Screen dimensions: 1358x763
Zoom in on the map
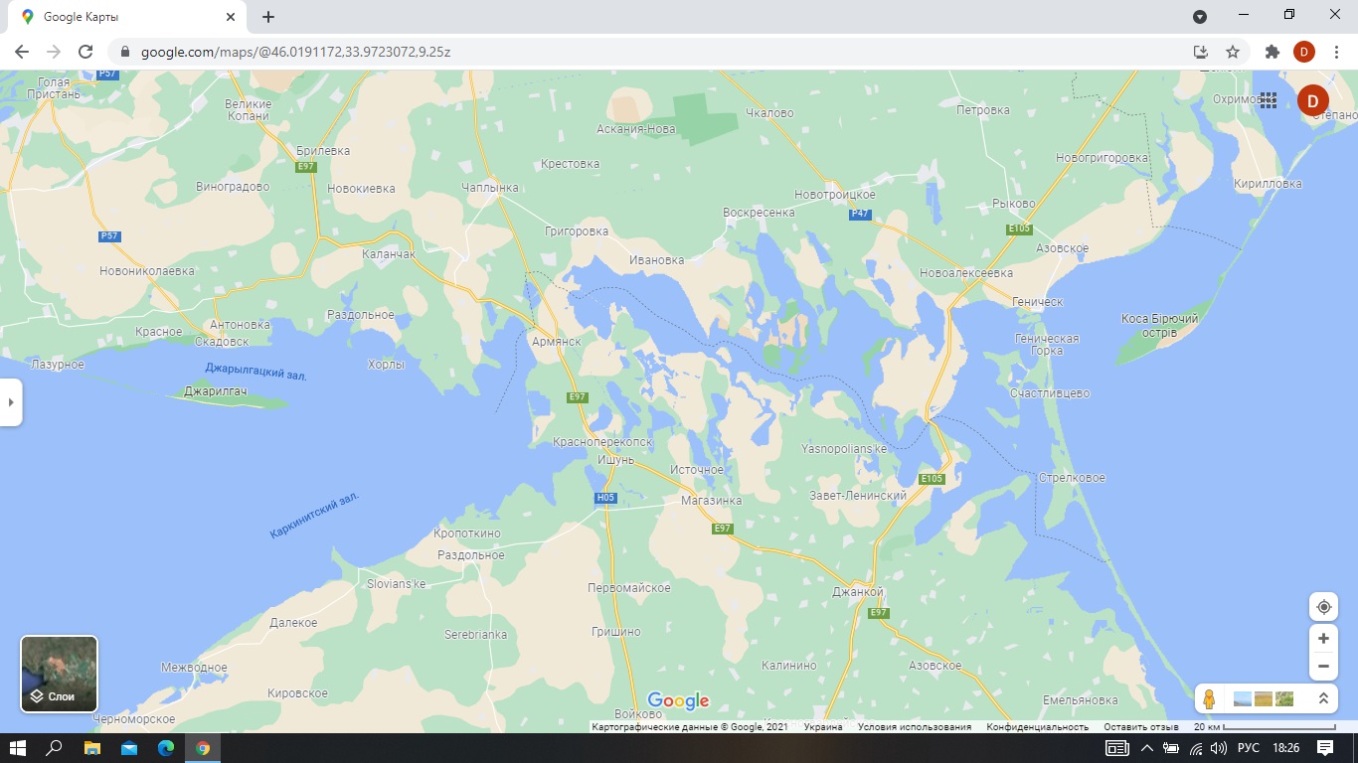[1323, 639]
